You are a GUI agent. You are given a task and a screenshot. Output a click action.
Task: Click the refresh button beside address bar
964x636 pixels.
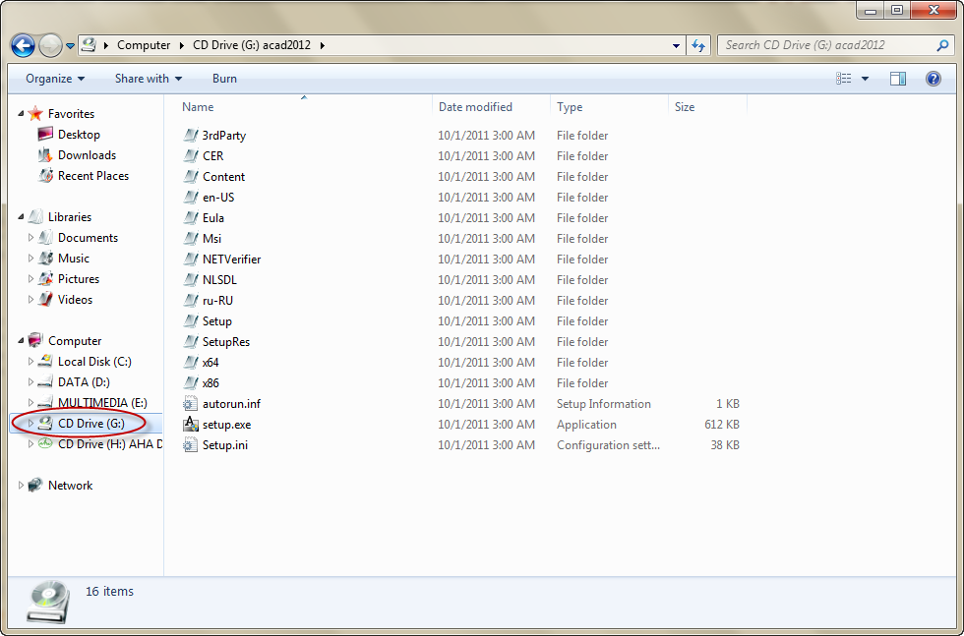pyautogui.click(x=697, y=45)
